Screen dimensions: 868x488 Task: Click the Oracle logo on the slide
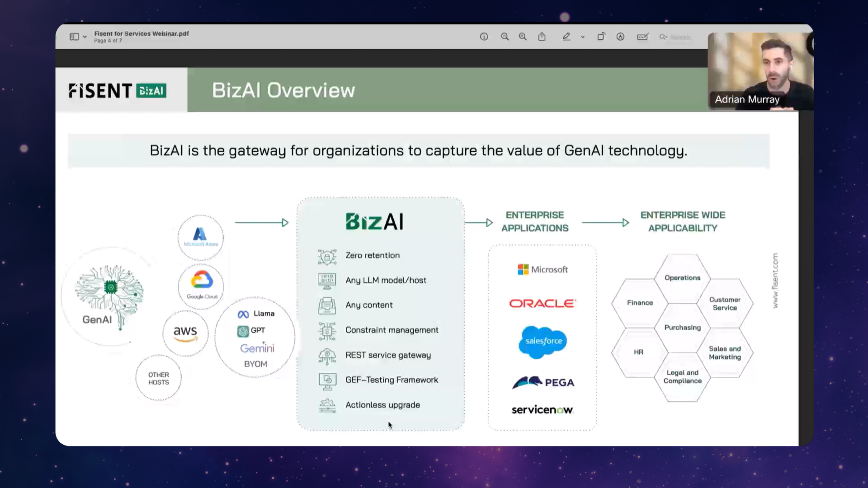pyautogui.click(x=542, y=303)
